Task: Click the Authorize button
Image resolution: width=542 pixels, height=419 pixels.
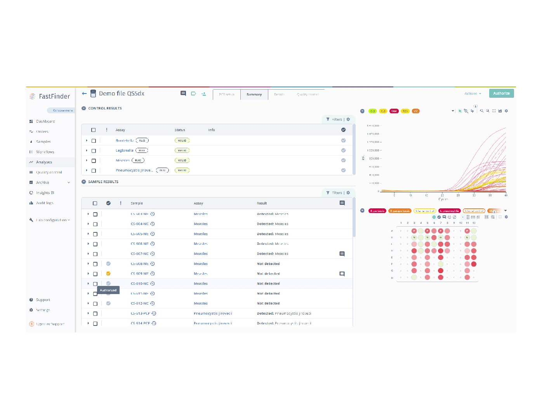Action: click(501, 93)
